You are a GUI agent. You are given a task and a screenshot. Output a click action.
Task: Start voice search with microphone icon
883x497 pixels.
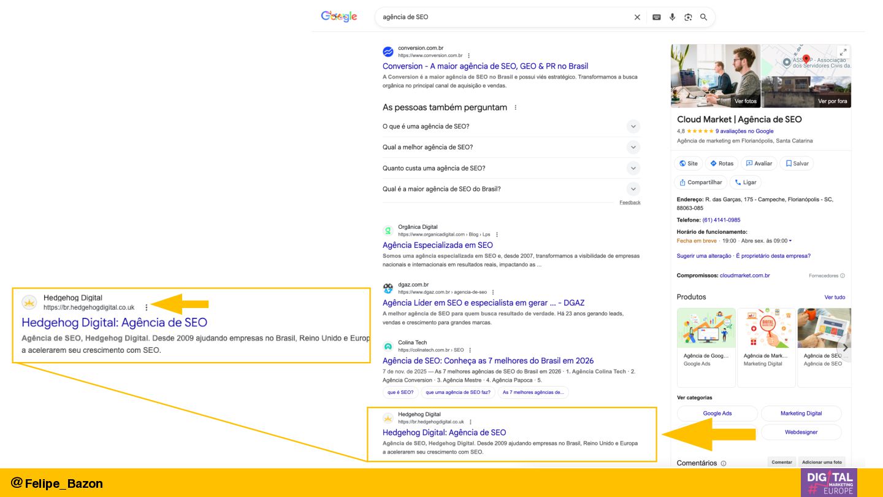coord(673,17)
